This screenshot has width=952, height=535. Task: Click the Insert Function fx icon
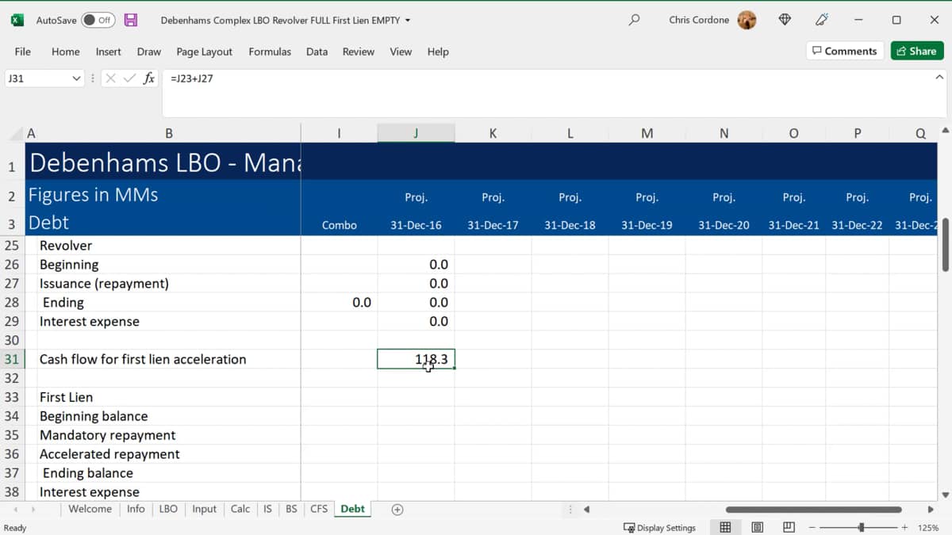point(148,78)
